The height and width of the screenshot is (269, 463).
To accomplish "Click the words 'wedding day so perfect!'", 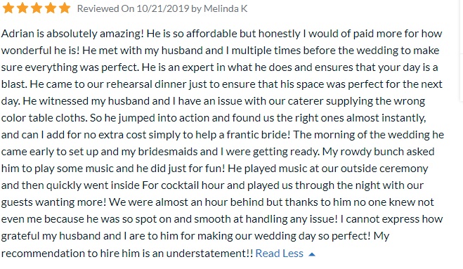I will (313, 236).
